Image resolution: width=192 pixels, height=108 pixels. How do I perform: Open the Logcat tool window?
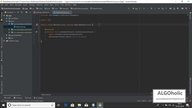point(38,98)
